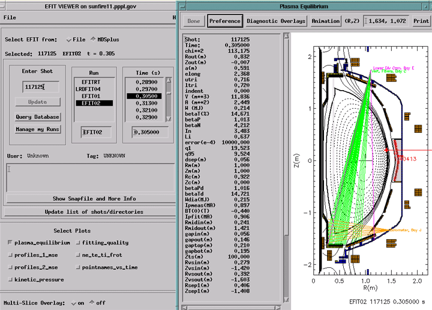432x310 pixels.
Task: Click the Query Database button
Action: click(x=37, y=117)
